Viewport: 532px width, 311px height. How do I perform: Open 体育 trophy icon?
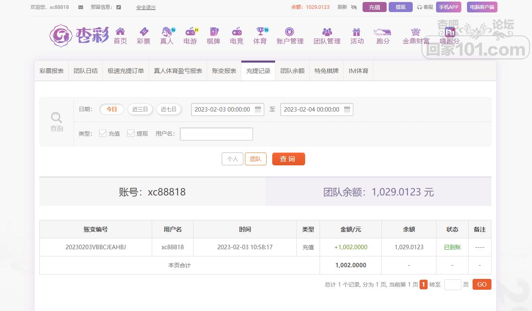click(261, 31)
